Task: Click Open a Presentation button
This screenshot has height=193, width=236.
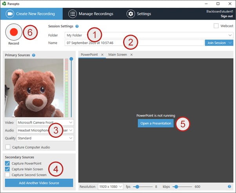Action: [156, 123]
